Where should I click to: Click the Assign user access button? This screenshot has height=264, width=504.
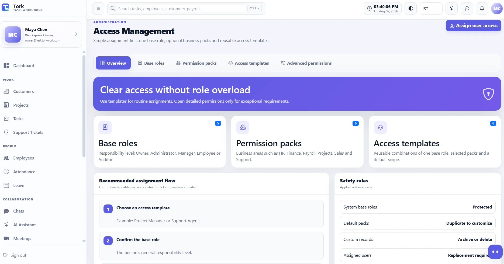[474, 26]
